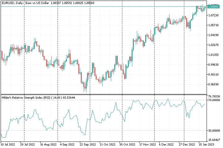Click the 1.04190 price axis label

point(213,35)
